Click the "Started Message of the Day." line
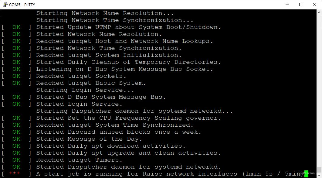322x178 pixels. coord(89,139)
